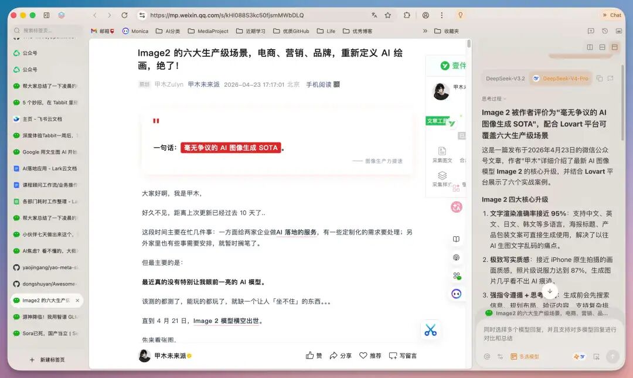Viewport: 633px width, 378px height.
Task: Share the article with the 分享 button
Action: click(341, 355)
